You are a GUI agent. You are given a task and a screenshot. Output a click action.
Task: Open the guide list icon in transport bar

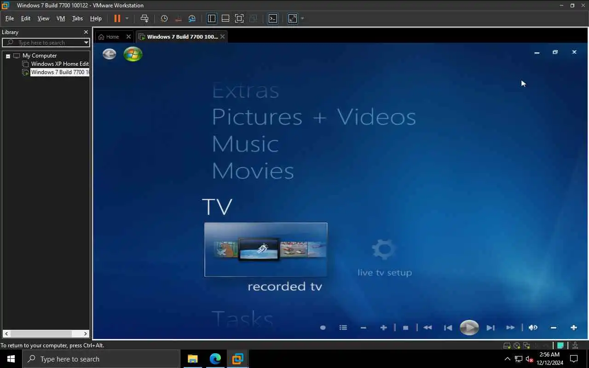point(343,328)
